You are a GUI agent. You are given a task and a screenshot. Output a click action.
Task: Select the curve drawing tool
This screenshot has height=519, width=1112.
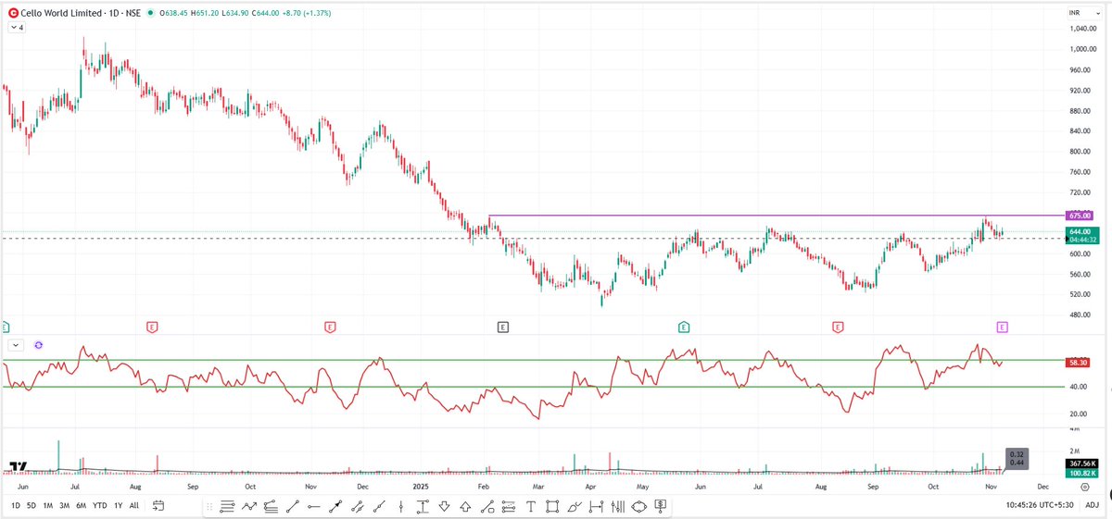click(486, 506)
